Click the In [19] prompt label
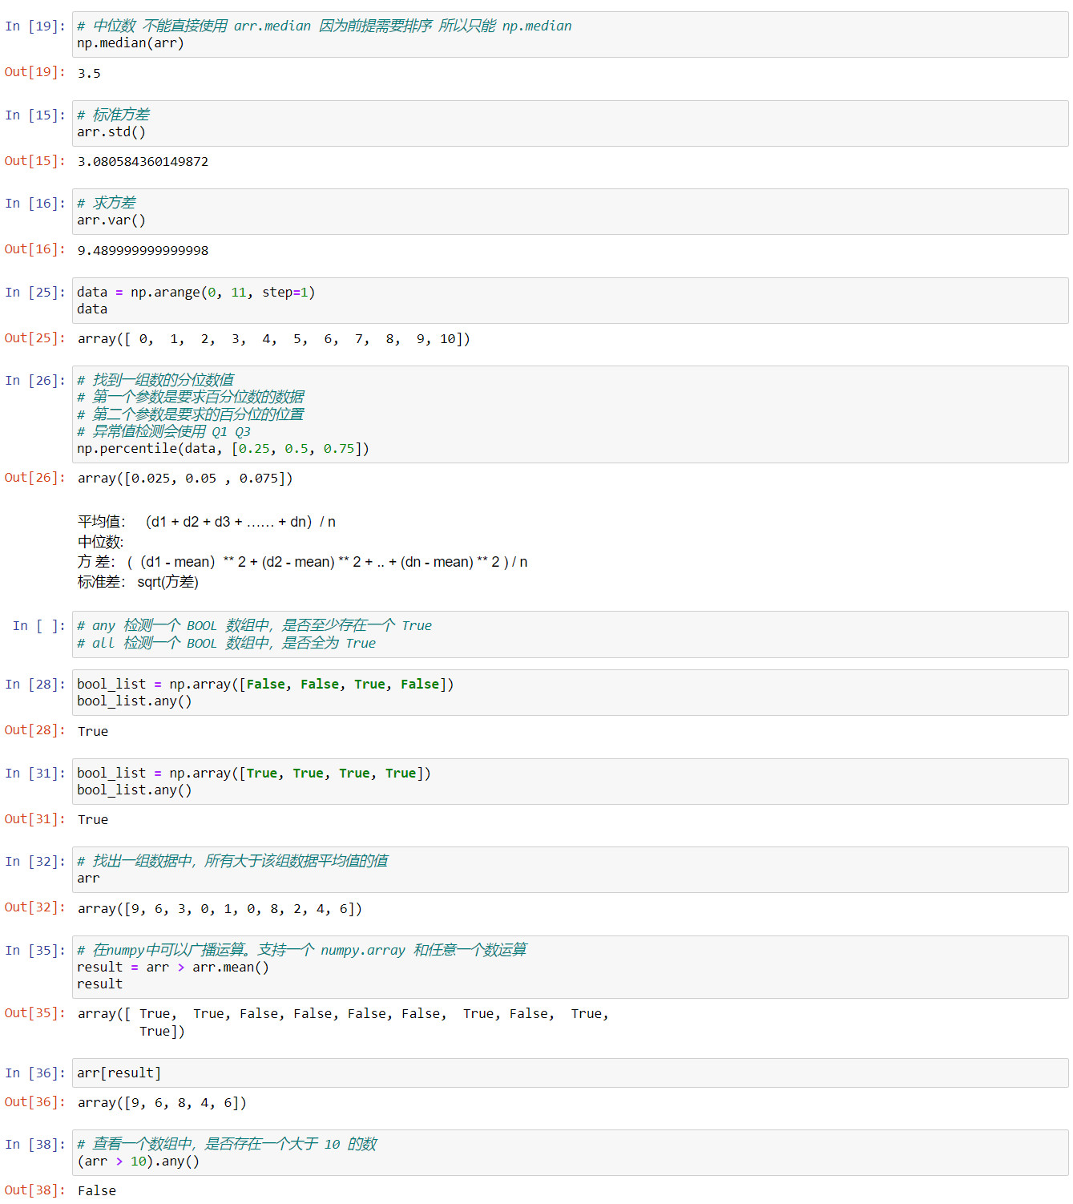Viewport: 1073px width, 1204px height. pyautogui.click(x=34, y=26)
